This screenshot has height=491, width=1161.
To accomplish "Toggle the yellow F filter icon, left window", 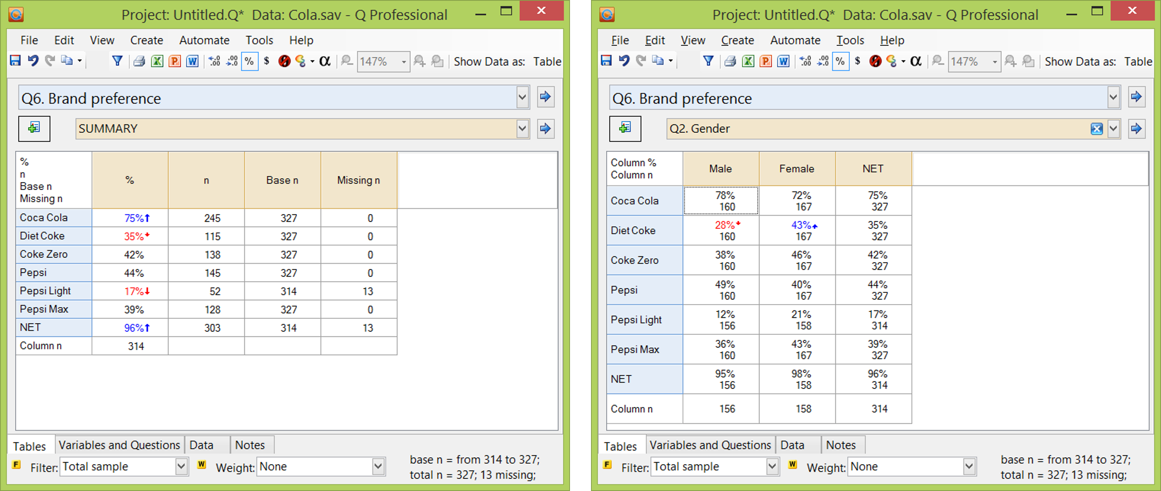I will [17, 465].
